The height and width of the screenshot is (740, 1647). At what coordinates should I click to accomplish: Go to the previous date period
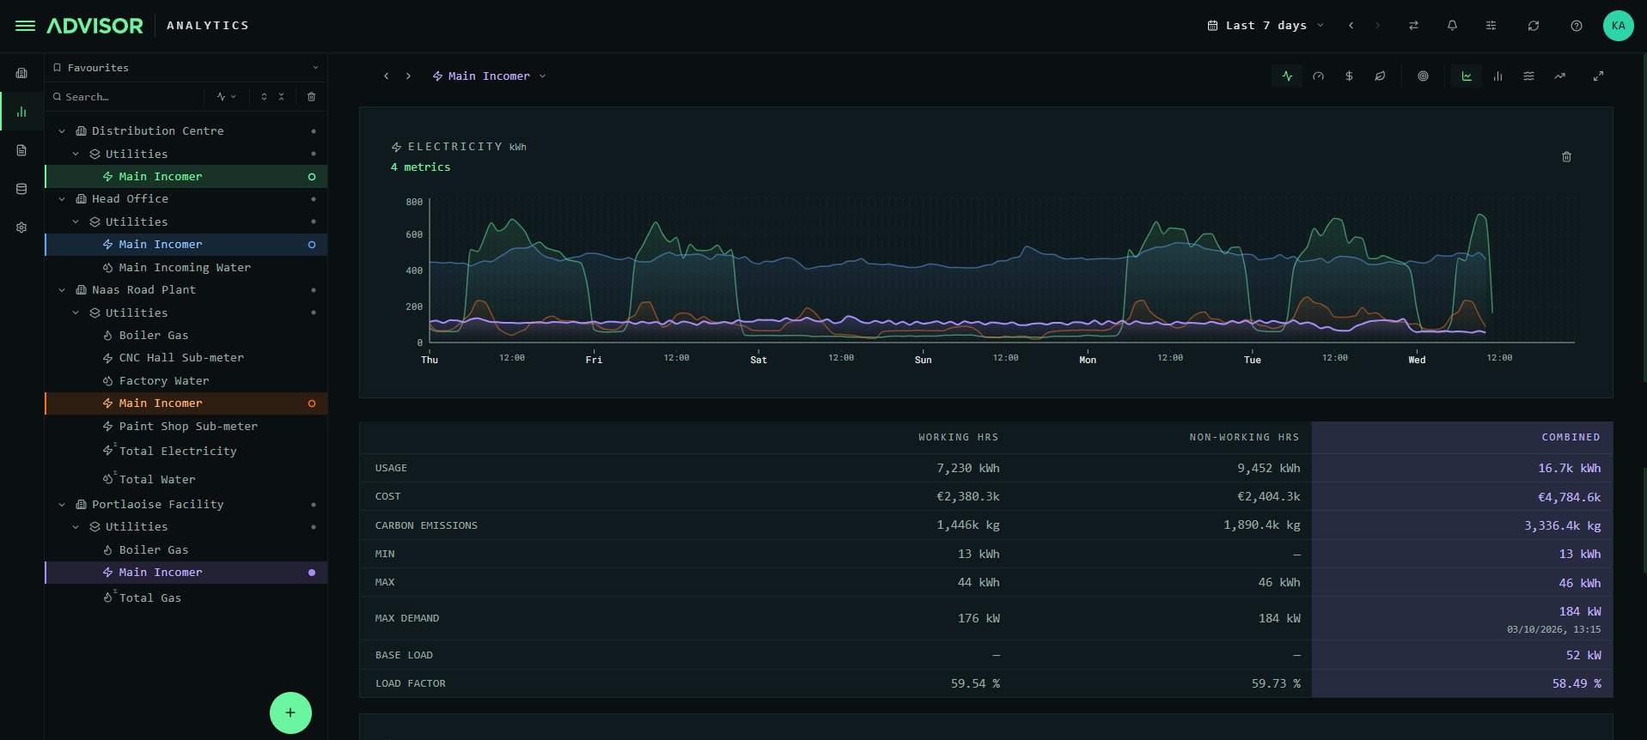point(1351,26)
